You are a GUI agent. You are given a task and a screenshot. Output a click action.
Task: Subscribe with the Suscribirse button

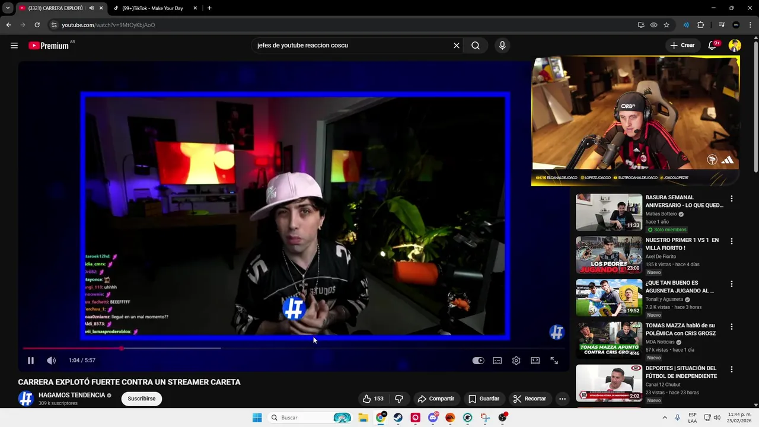(142, 399)
